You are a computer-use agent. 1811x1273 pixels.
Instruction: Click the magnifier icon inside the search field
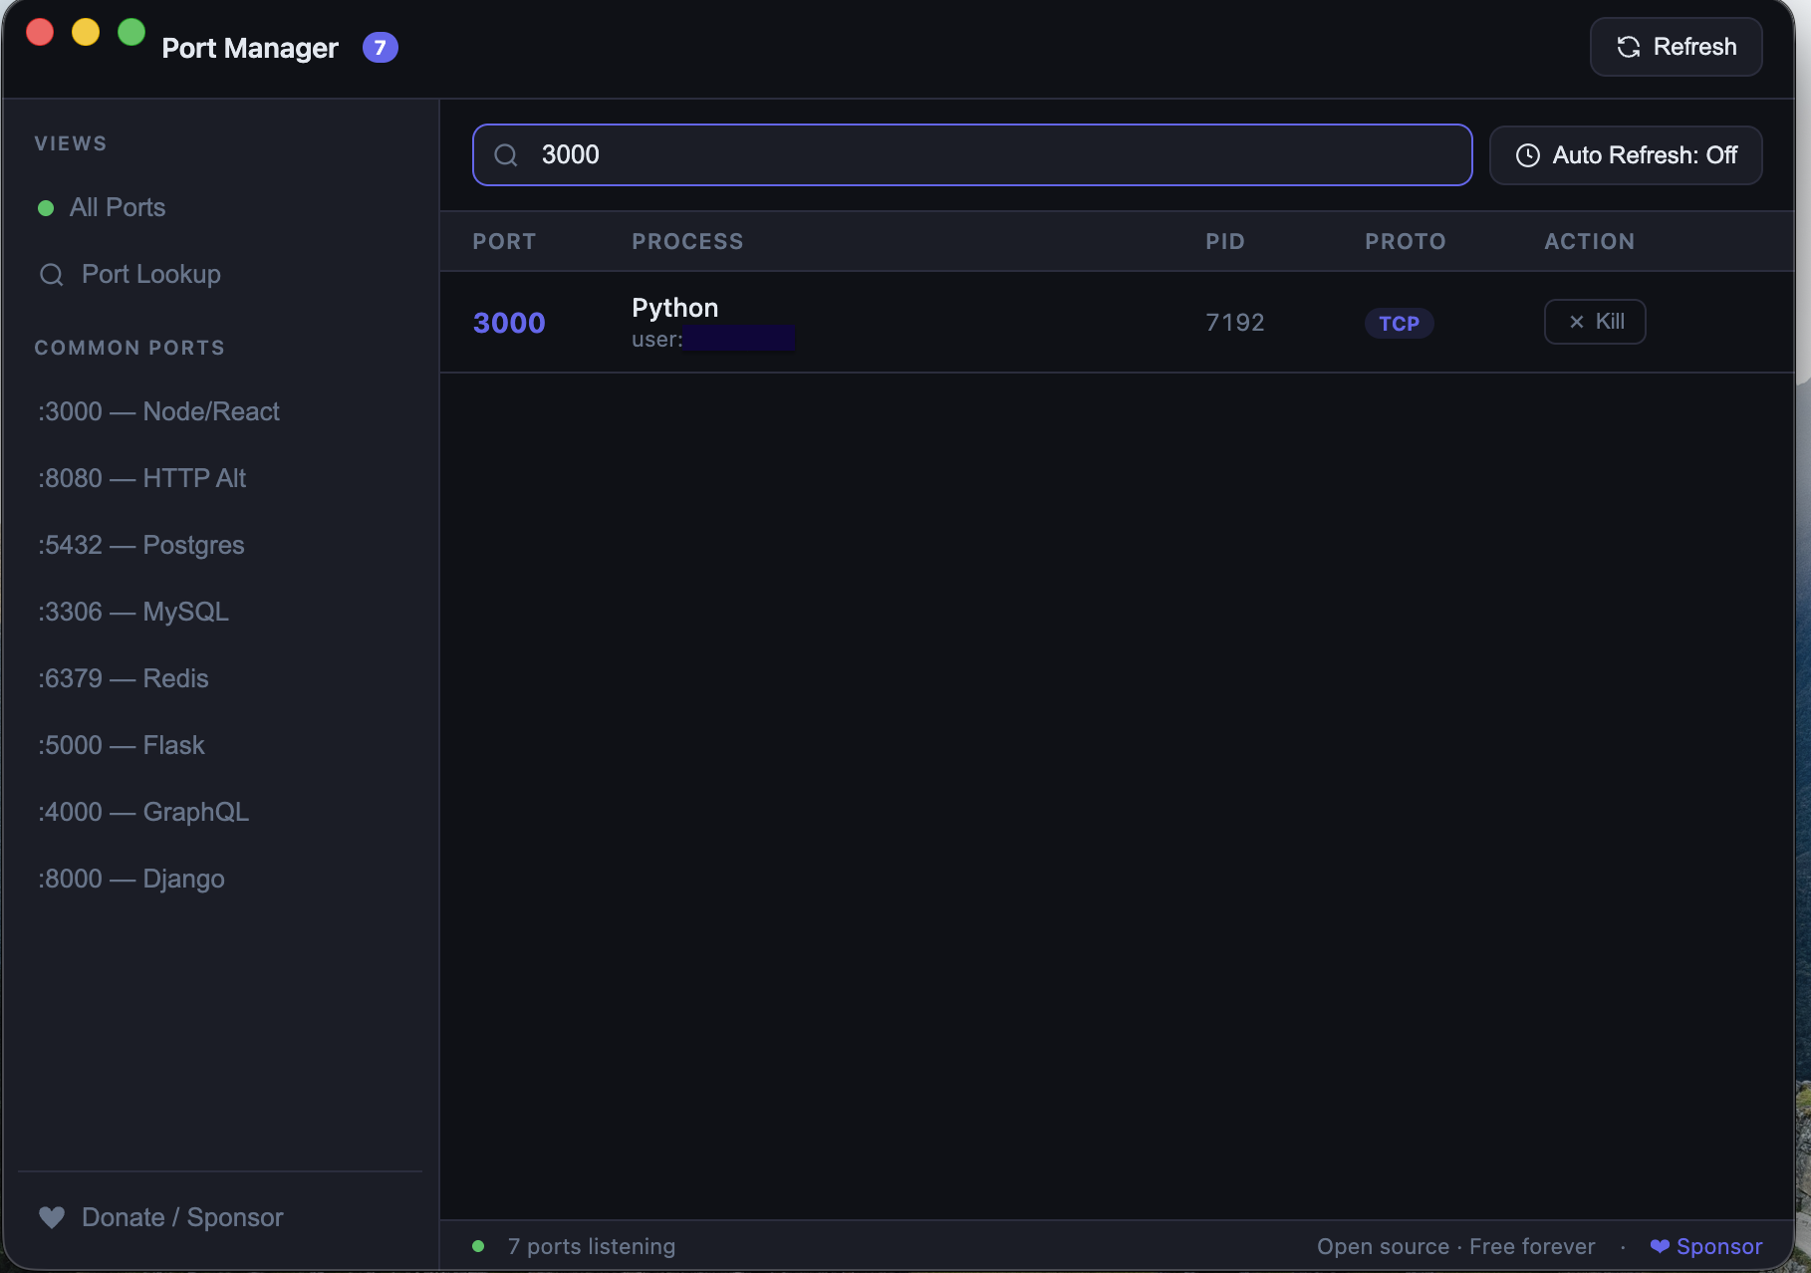click(x=506, y=155)
